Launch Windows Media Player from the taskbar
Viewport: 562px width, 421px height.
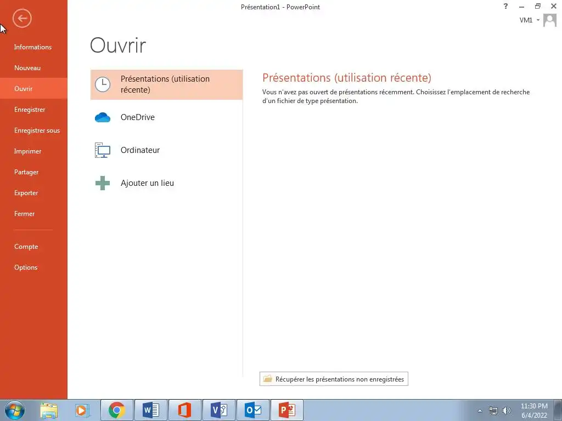[x=82, y=411]
